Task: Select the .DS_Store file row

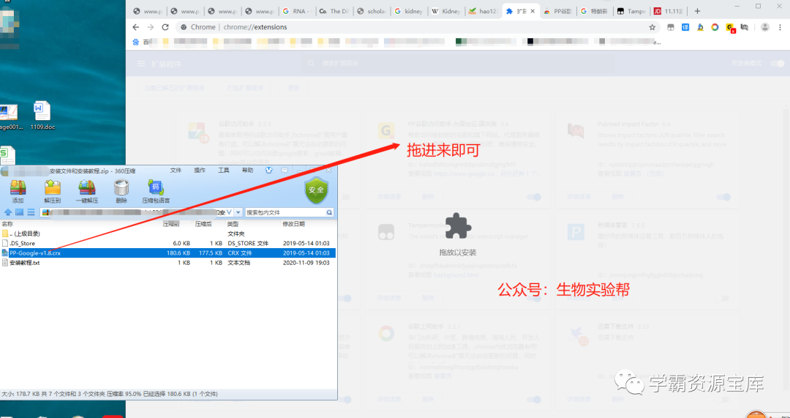Action: tap(168, 243)
